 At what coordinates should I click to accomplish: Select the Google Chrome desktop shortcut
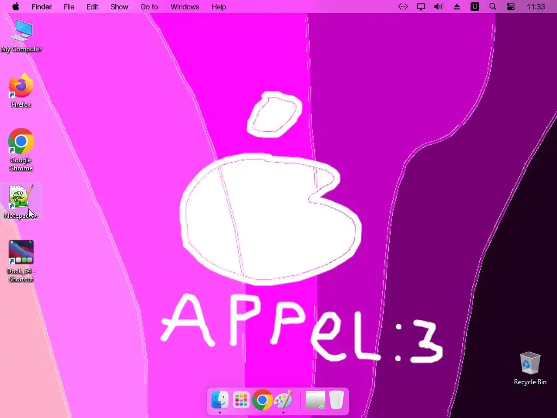(21, 150)
